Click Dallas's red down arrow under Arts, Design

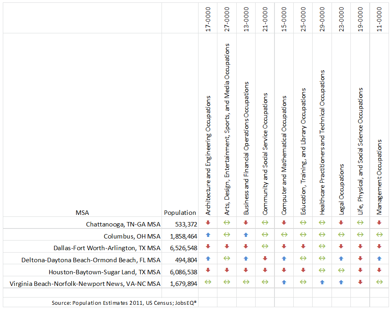(x=227, y=247)
